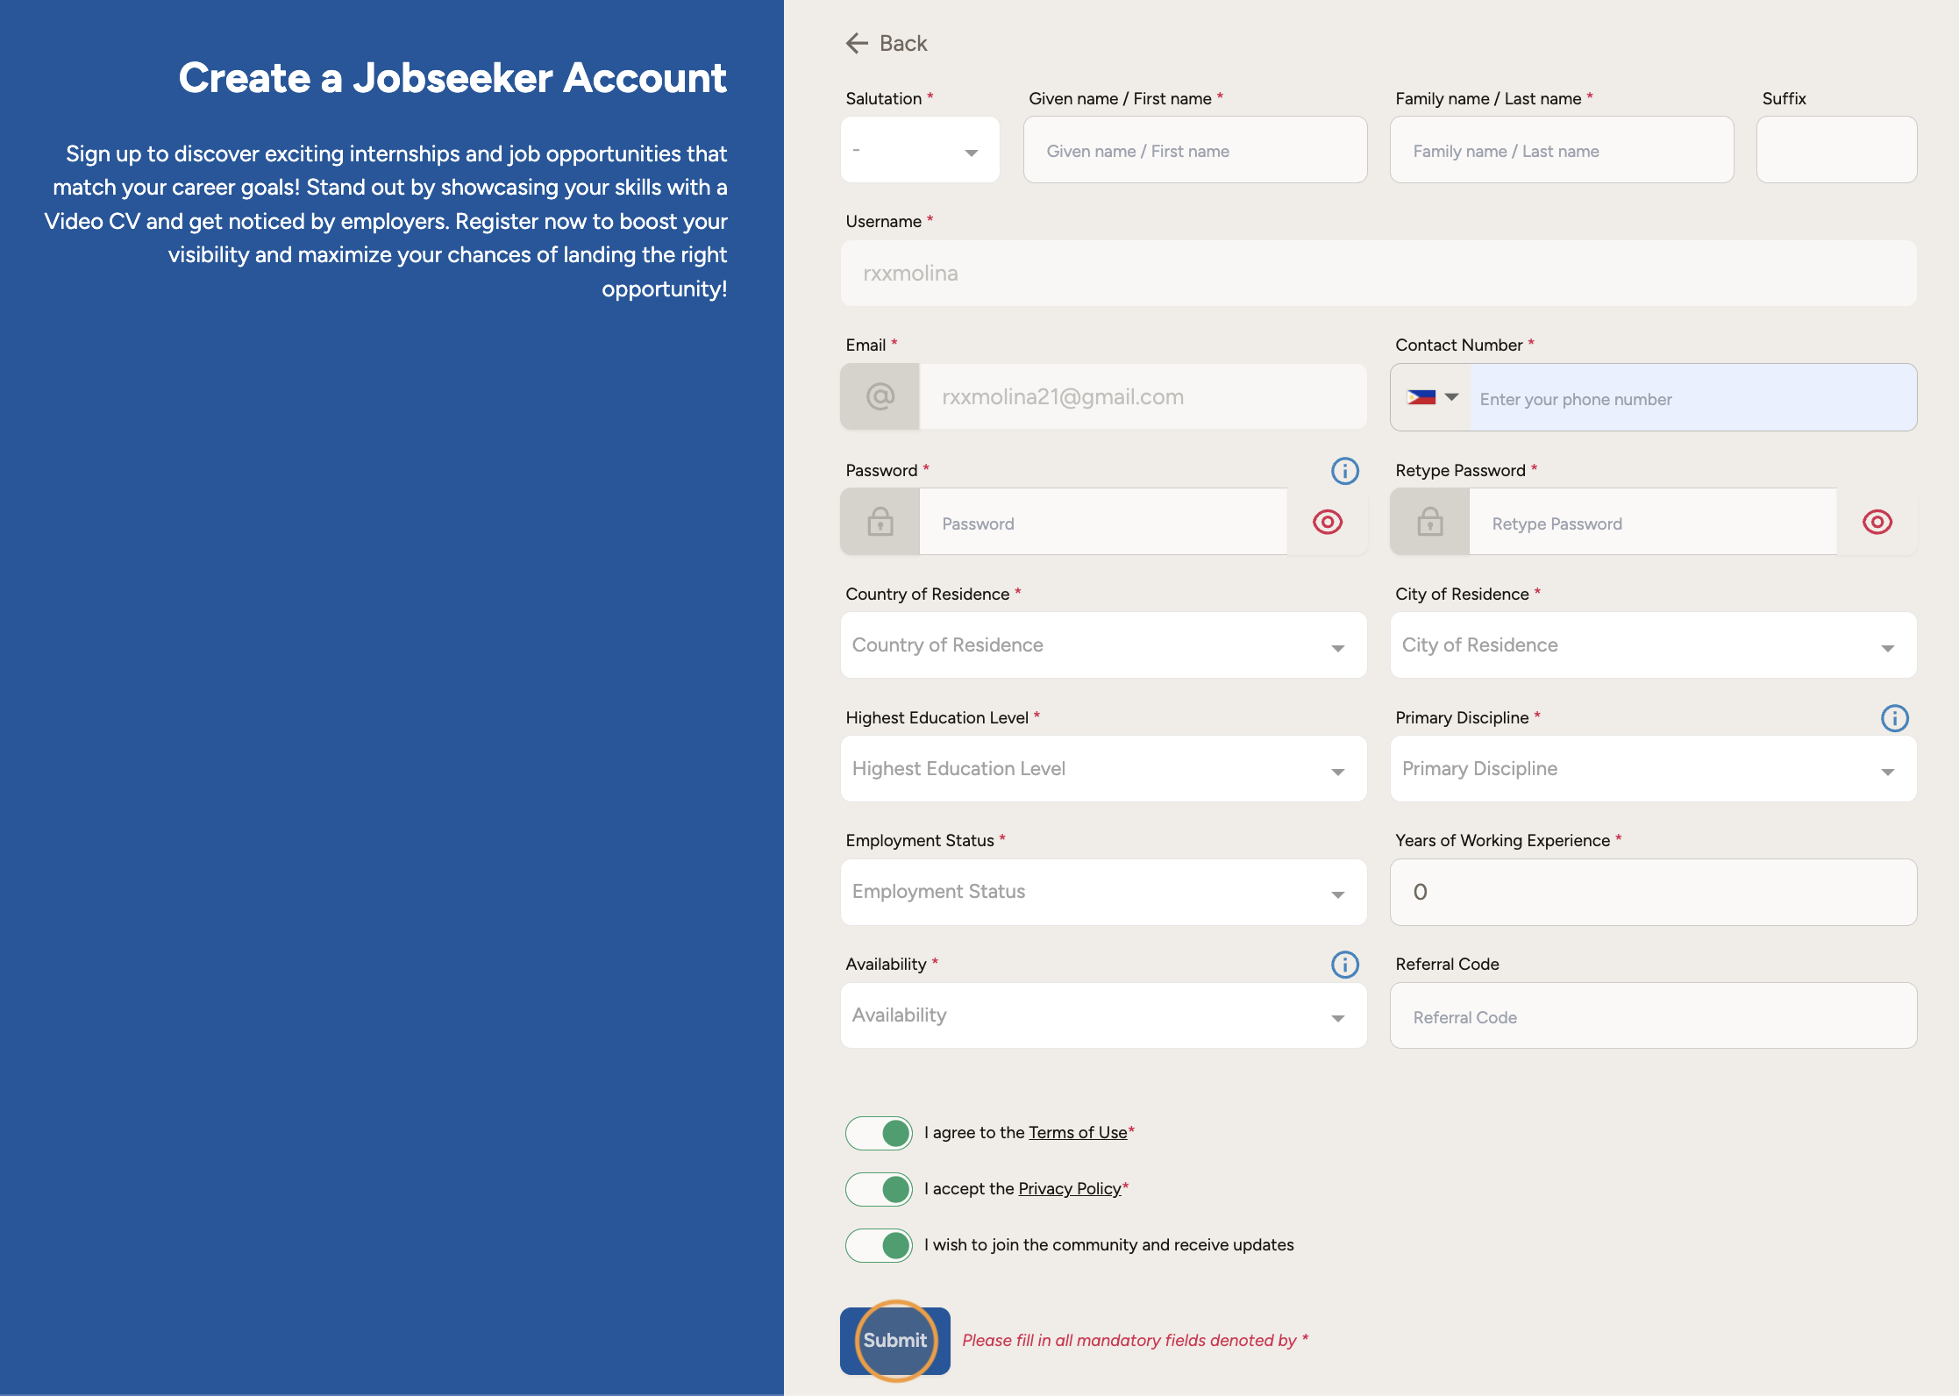Viewport: 1959px width, 1396px height.
Task: Toggle the Privacy Policy acceptance switch
Action: (879, 1189)
